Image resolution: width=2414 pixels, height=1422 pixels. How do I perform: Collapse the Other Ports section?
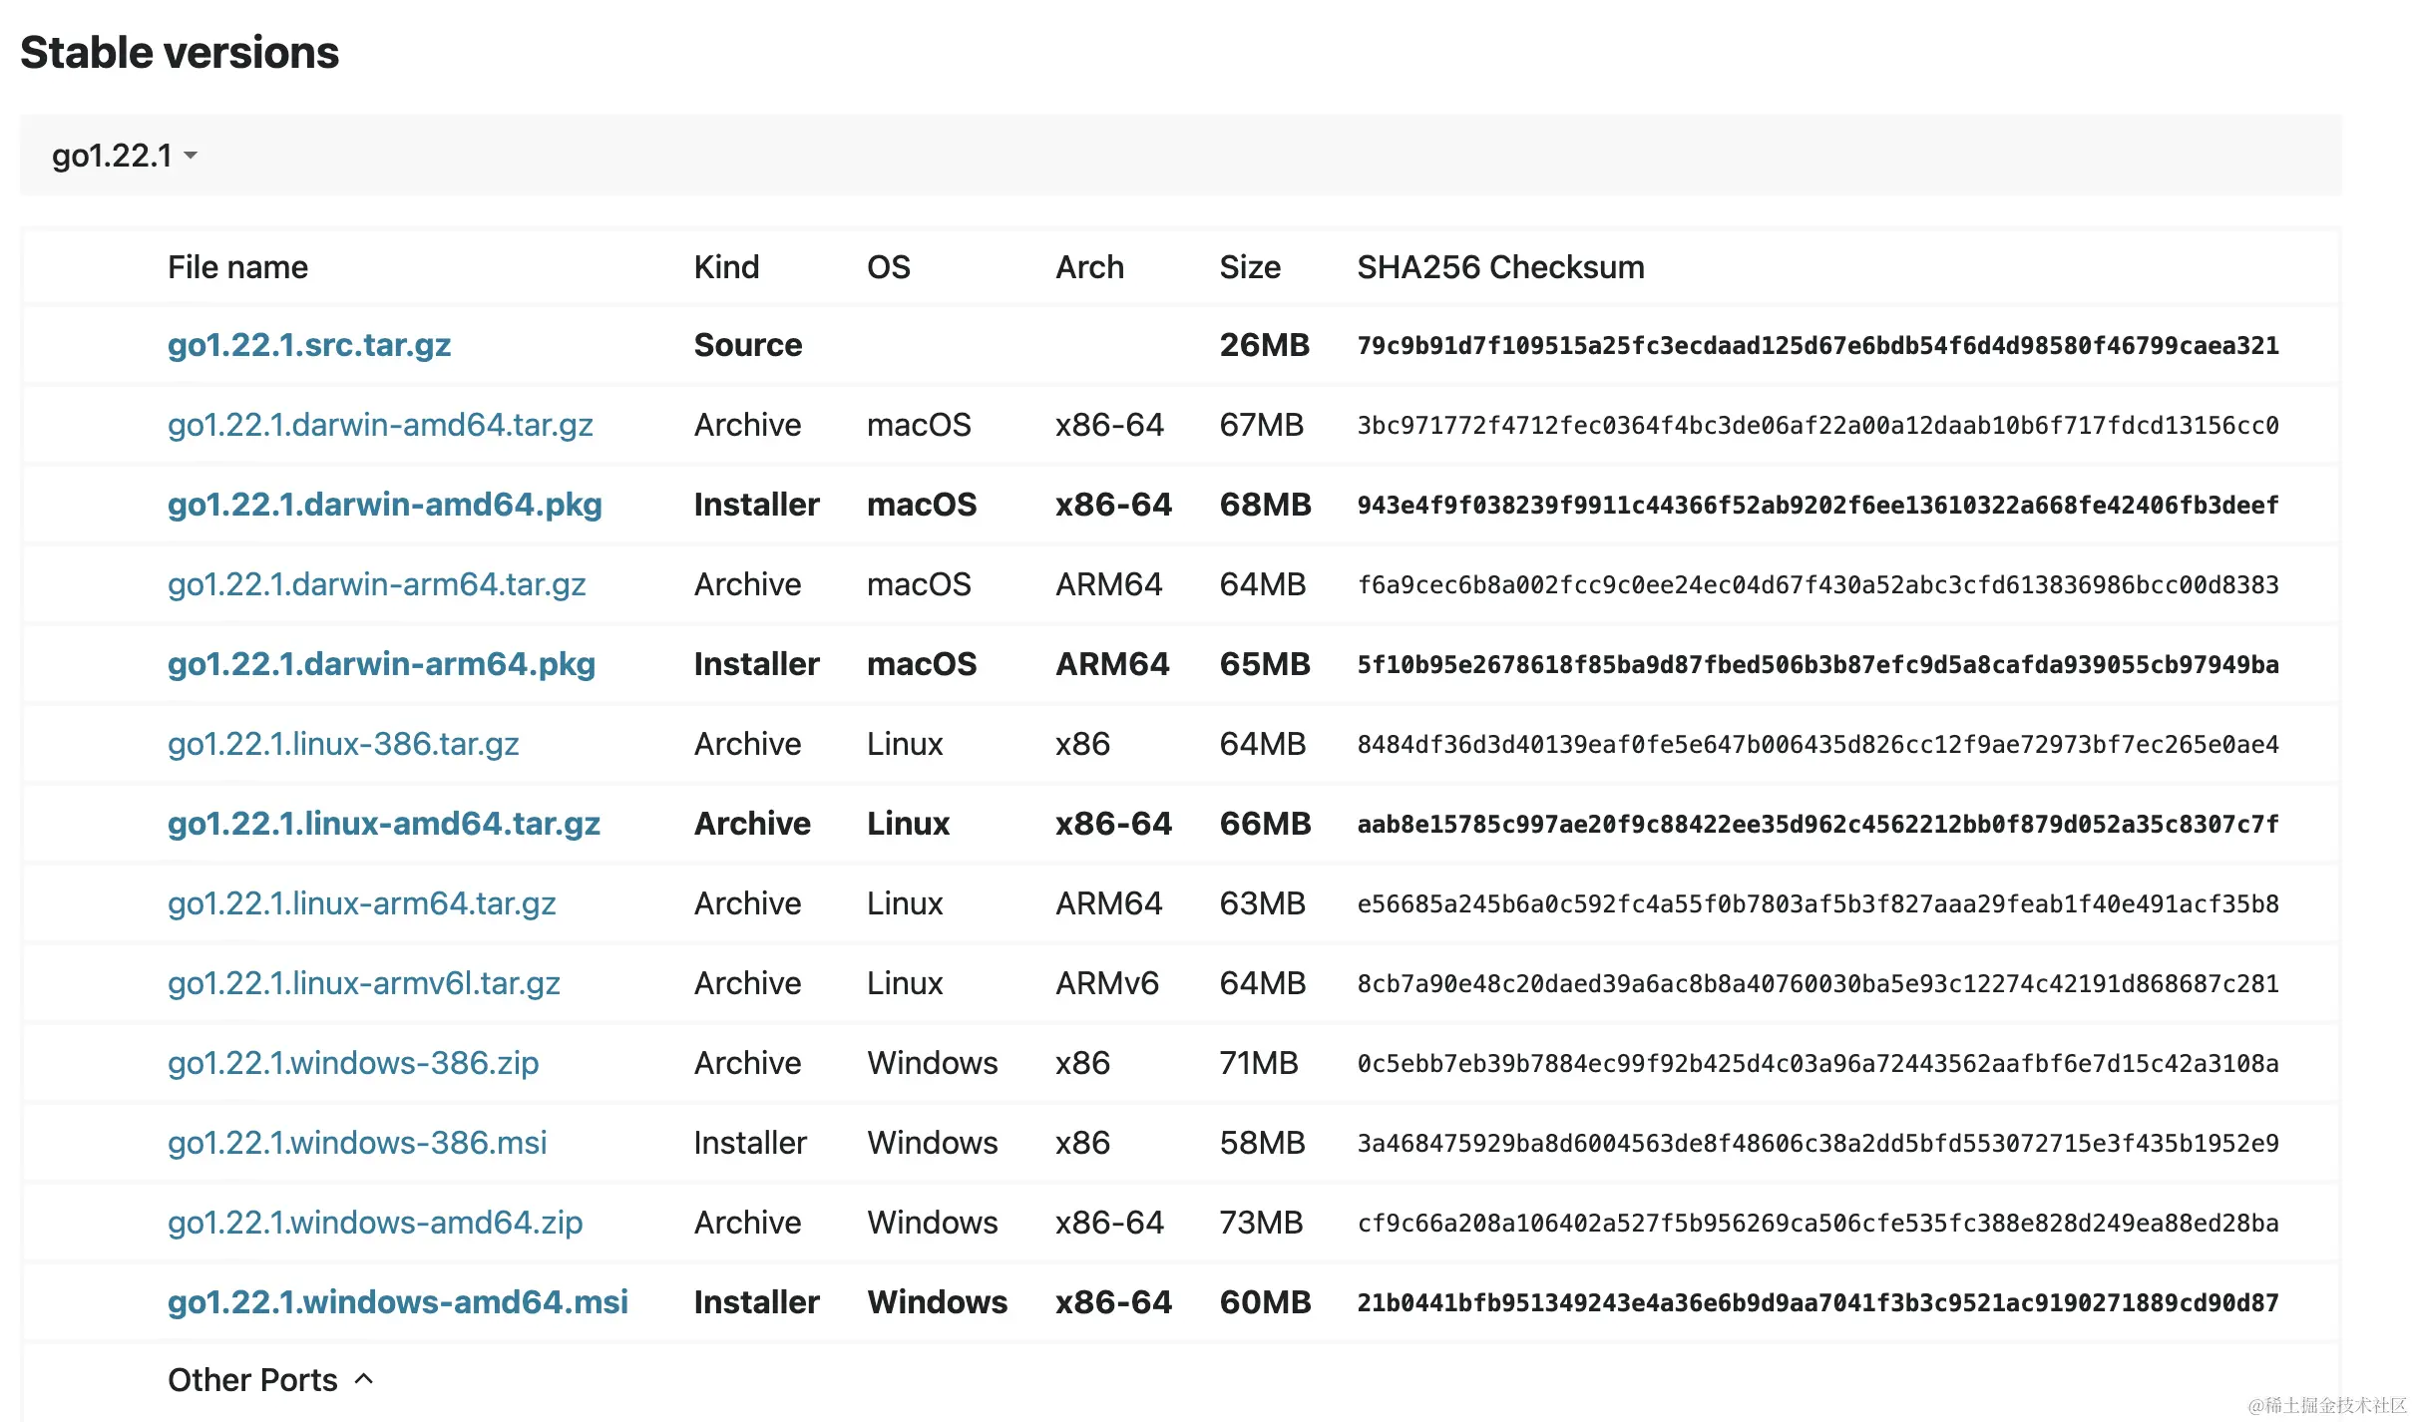365,1379
